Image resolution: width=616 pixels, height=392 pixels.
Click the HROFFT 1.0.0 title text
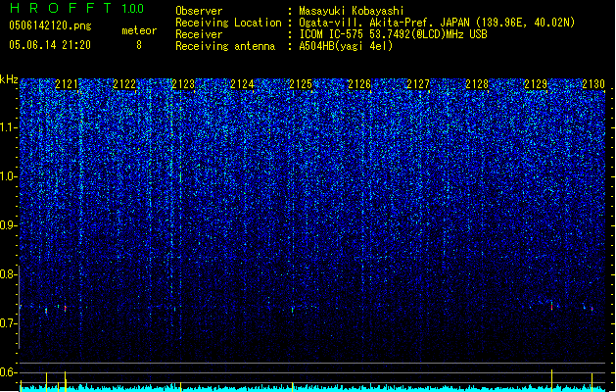coord(77,8)
